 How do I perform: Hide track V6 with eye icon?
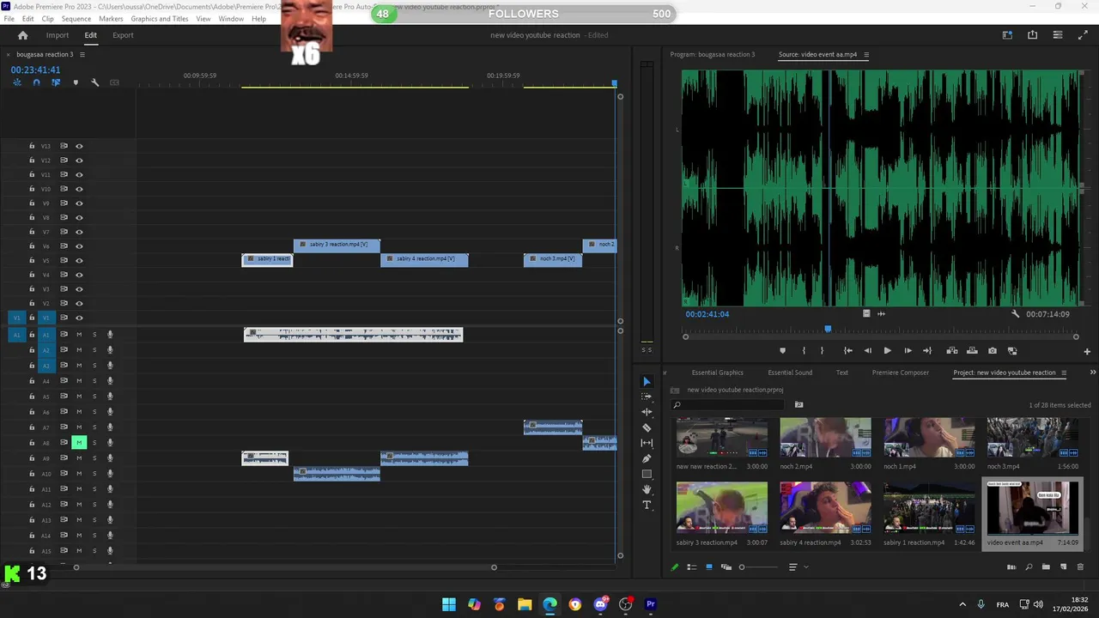79,246
